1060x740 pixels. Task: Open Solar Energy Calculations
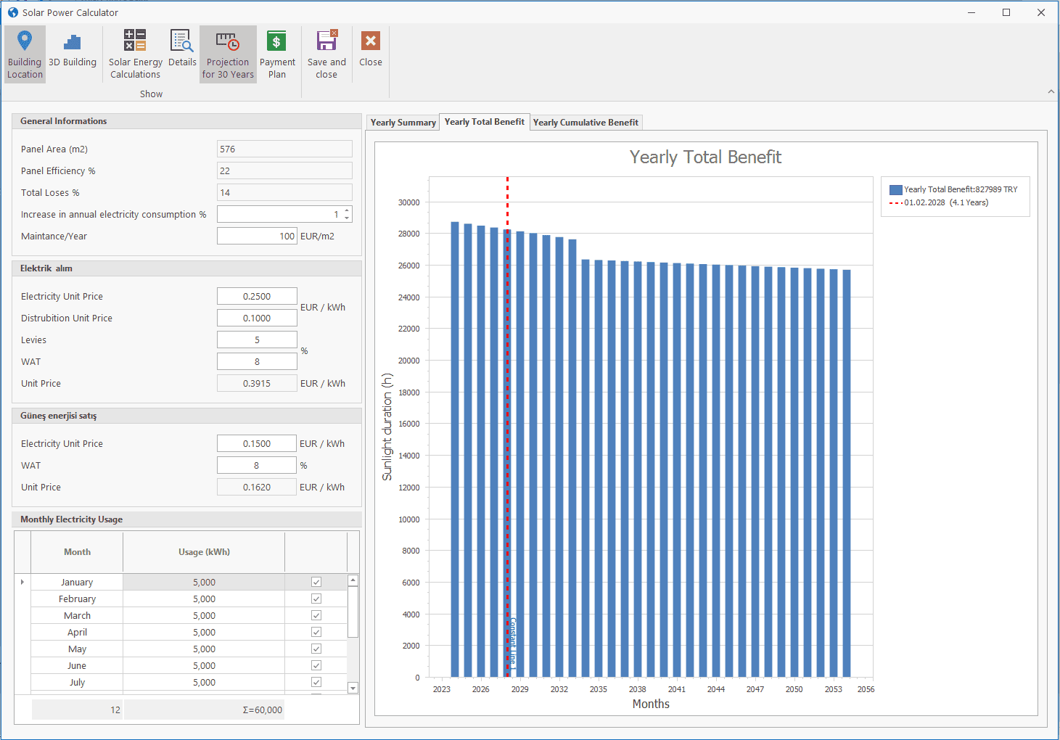[x=135, y=54]
